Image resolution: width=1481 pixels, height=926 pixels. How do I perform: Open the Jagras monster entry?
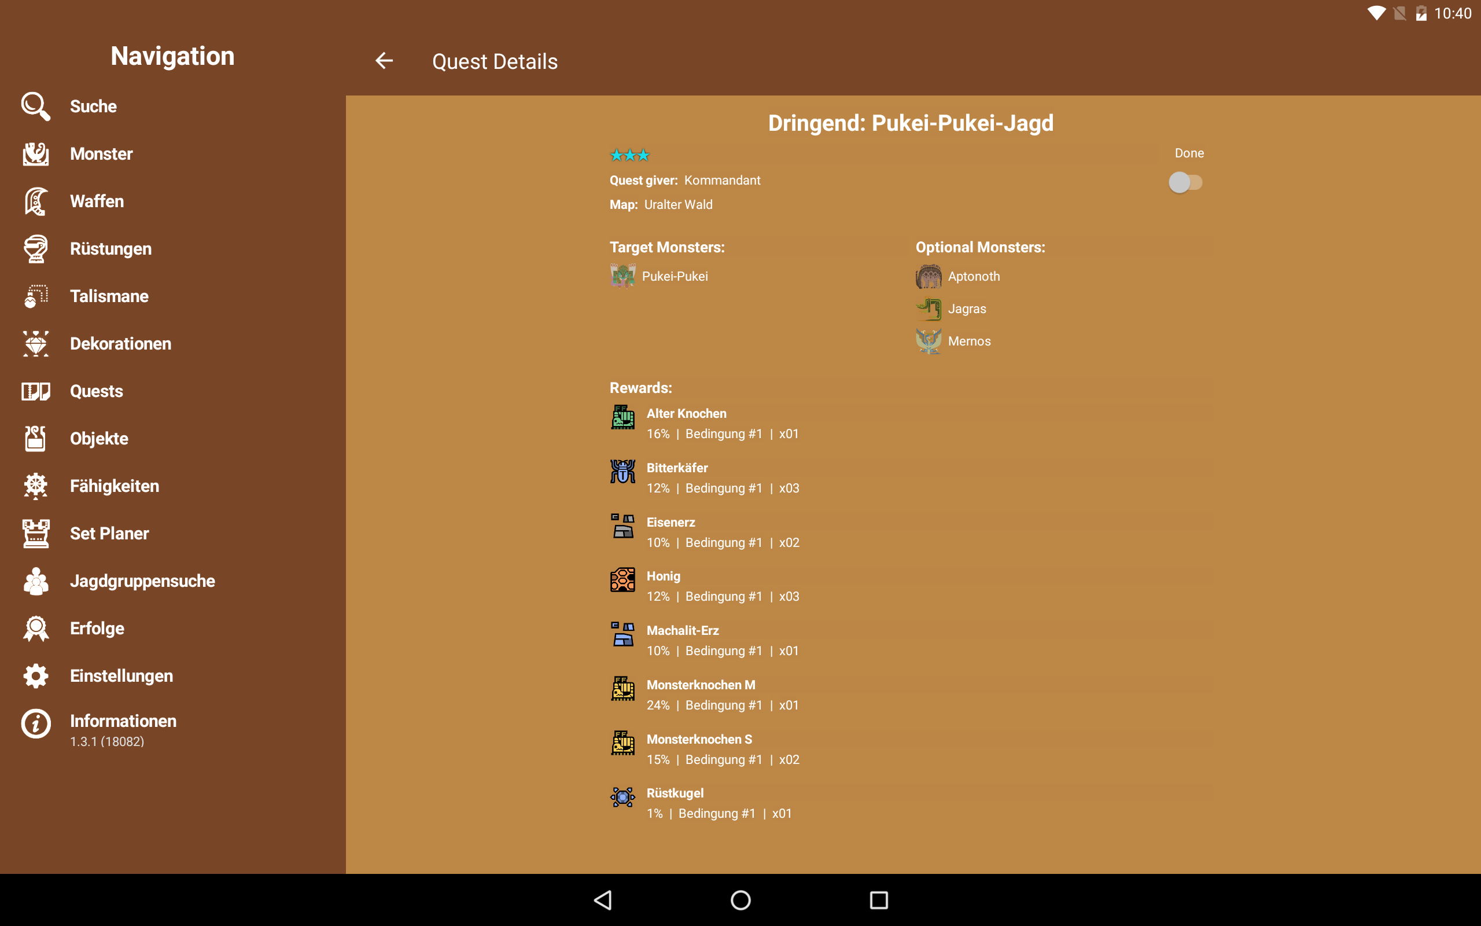point(966,308)
